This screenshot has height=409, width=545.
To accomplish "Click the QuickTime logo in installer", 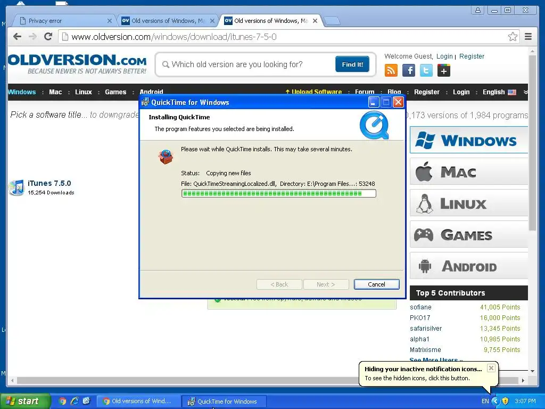I will [374, 125].
